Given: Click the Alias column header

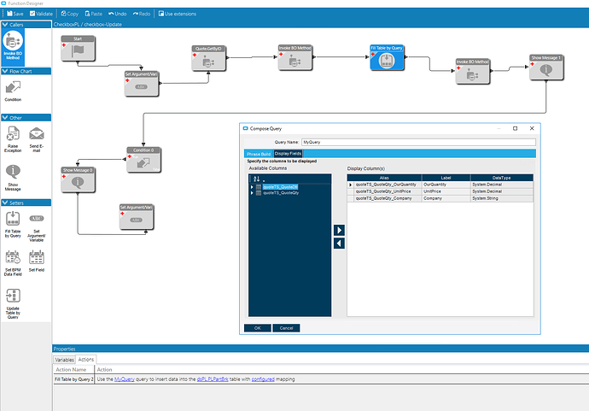Looking at the screenshot, I should pos(384,178).
